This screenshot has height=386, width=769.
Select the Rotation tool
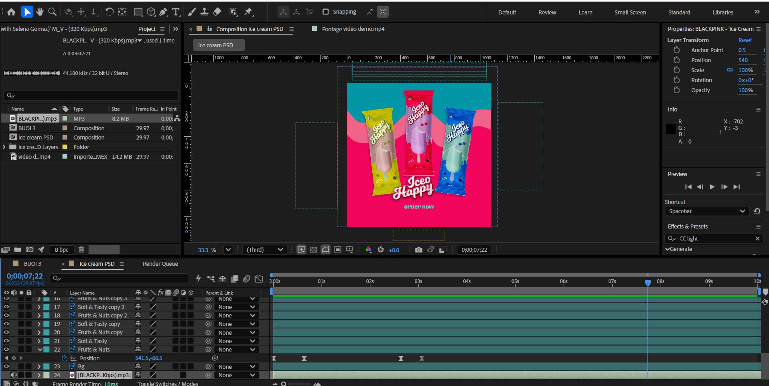tap(109, 12)
